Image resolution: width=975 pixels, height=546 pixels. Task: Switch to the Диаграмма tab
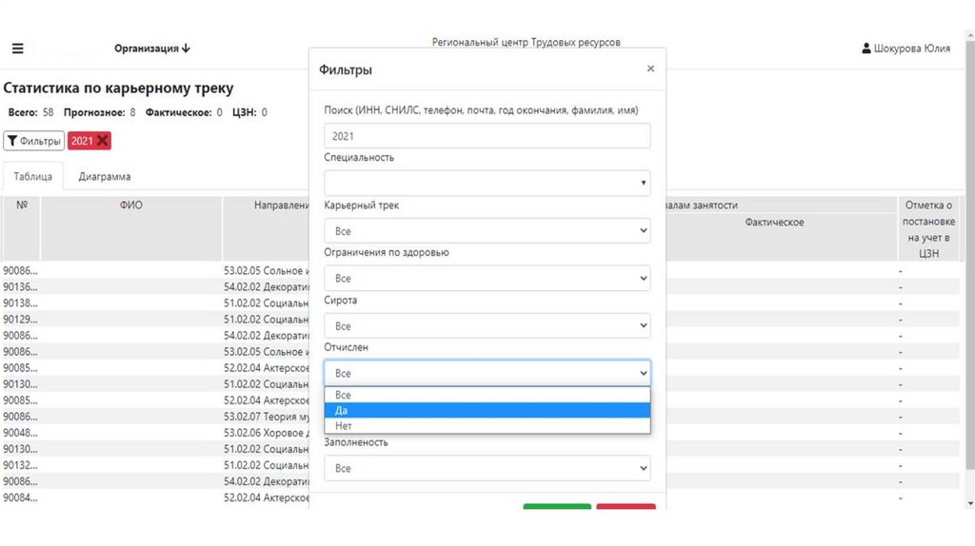pyautogui.click(x=105, y=177)
